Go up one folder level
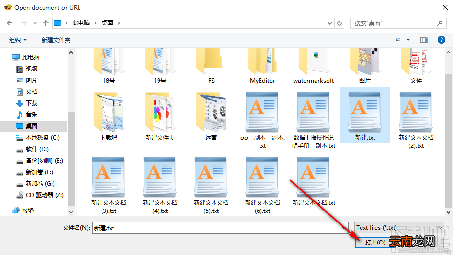 point(45,23)
